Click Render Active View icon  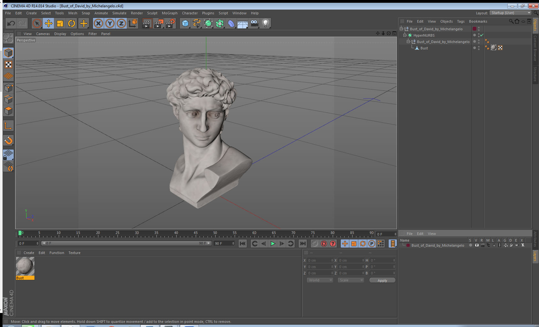tap(147, 23)
